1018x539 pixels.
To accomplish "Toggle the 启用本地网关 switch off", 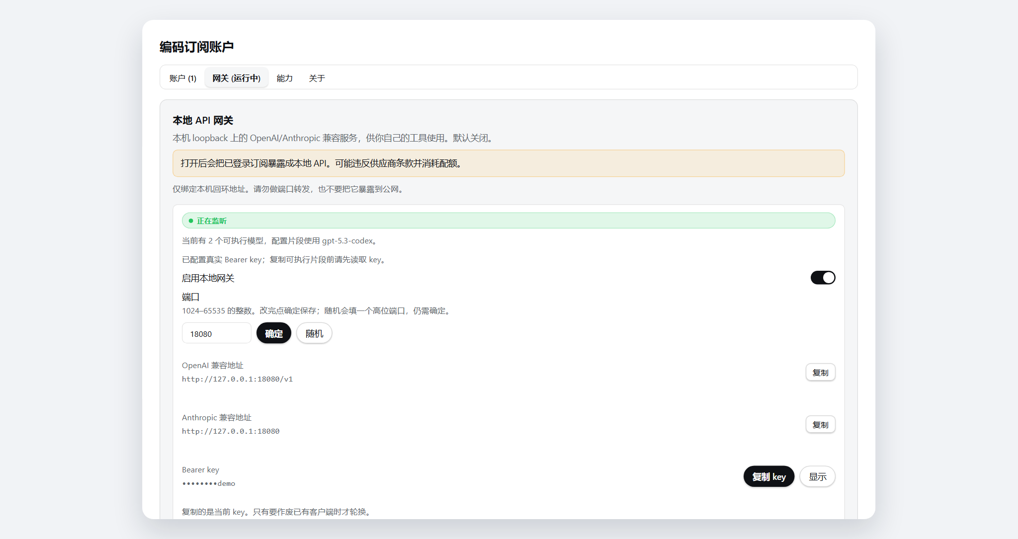I will pos(823,278).
